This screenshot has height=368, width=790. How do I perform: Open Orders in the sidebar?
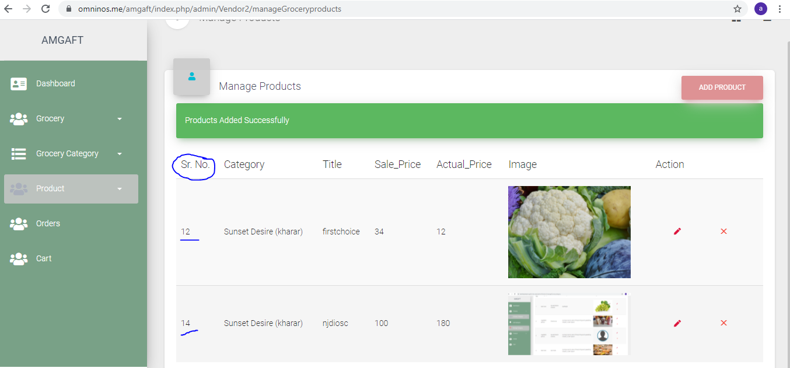click(48, 223)
